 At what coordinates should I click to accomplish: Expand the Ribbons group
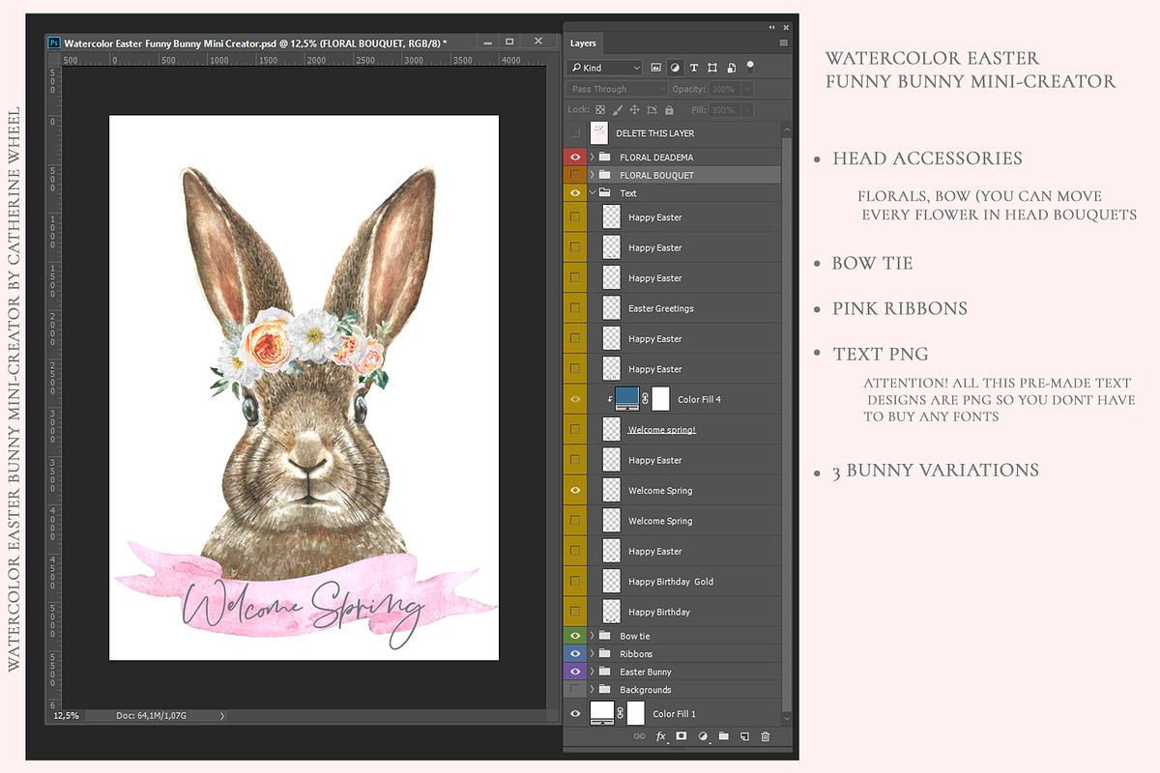pyautogui.click(x=592, y=653)
